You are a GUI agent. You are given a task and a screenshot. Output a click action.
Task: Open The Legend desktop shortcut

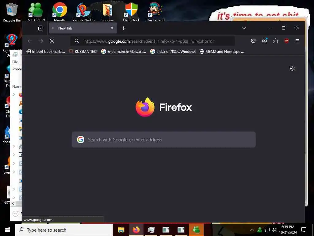pyautogui.click(x=155, y=12)
